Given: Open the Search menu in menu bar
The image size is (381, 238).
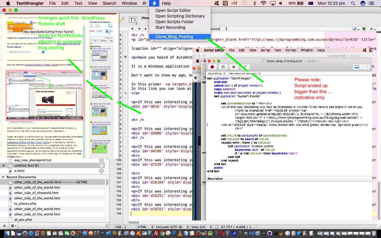Looking at the screenshot, I should click(x=109, y=3).
